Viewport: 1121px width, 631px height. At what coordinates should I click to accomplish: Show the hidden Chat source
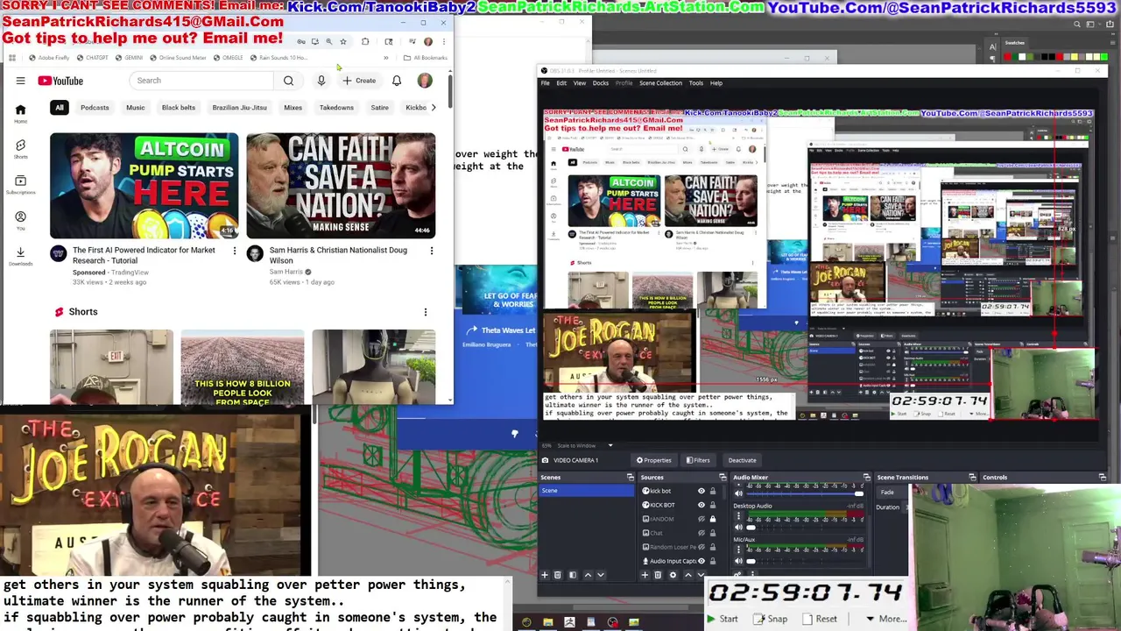click(702, 533)
